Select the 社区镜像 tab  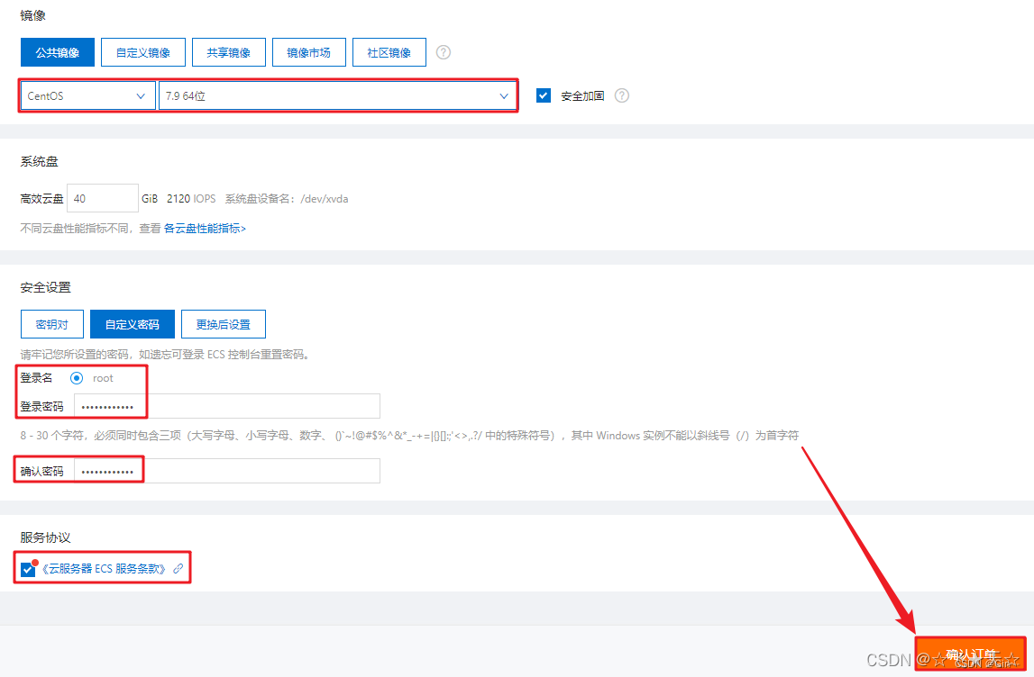[389, 53]
